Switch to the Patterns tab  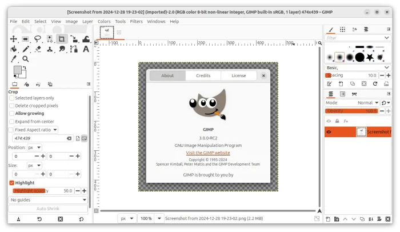[x=343, y=29]
